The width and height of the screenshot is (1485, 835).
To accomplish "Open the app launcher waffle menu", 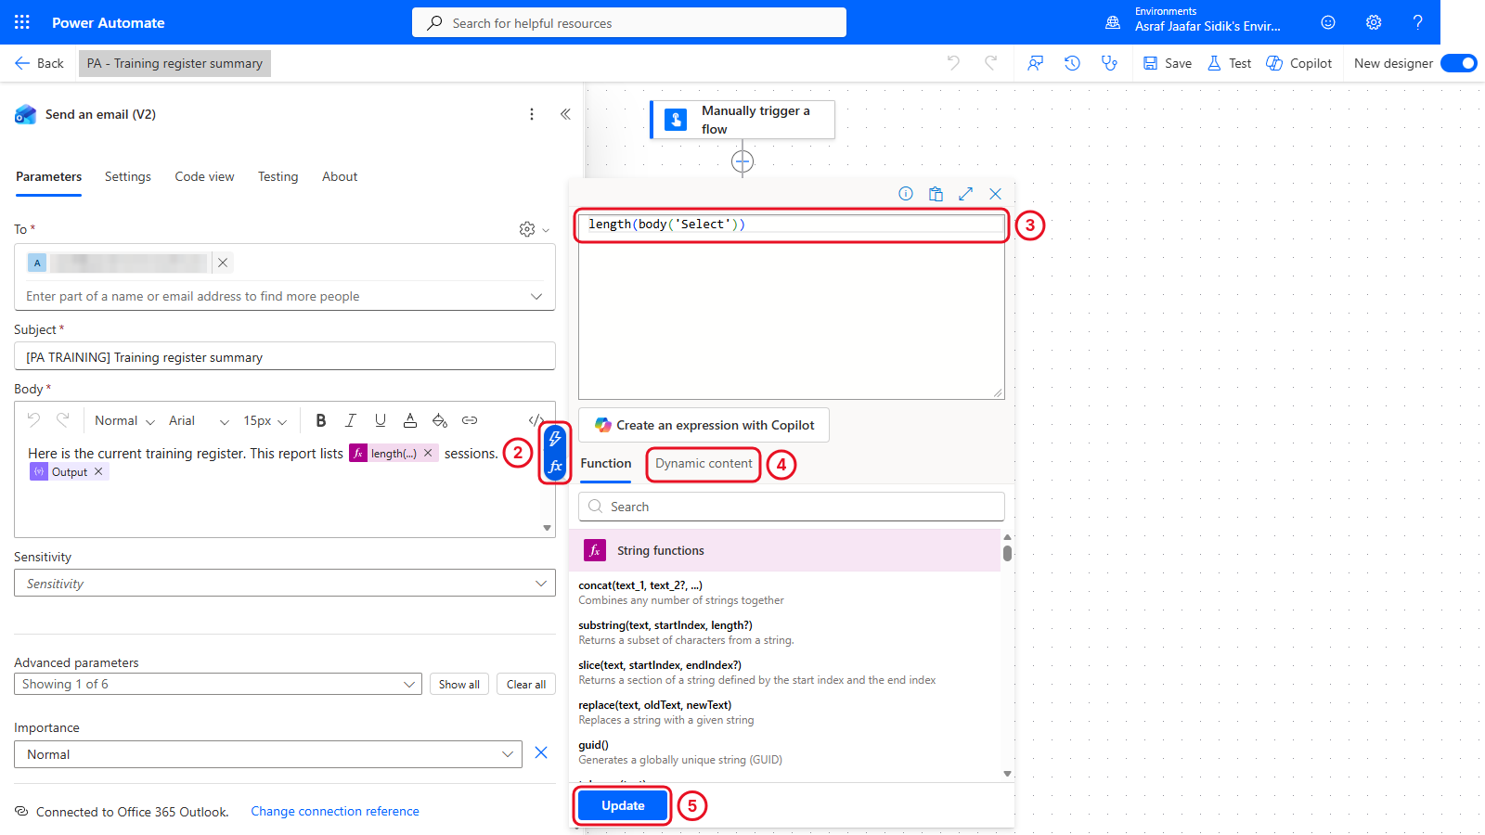I will coord(22,22).
